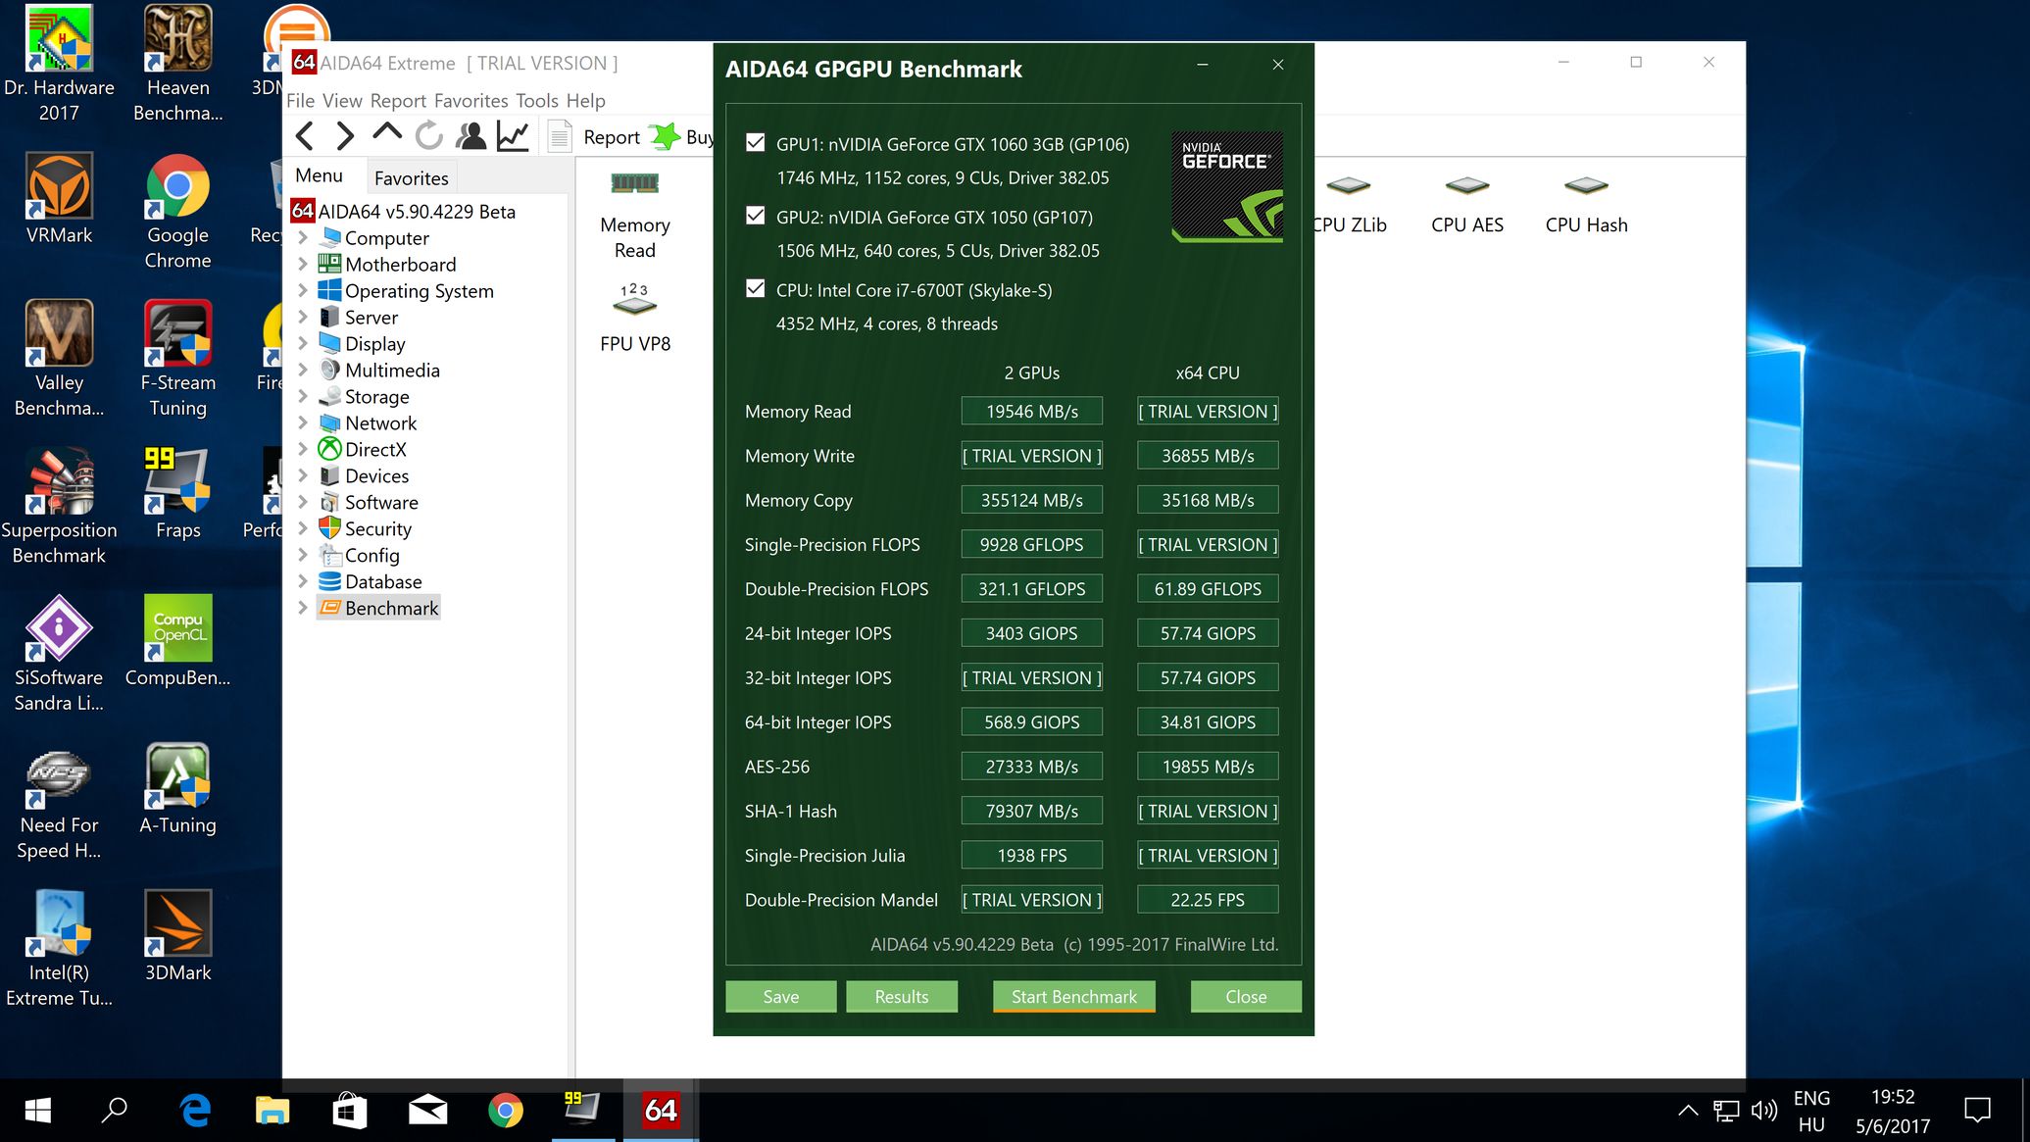Open Intel Extreme Tuning desktop icon
Image resolution: width=2030 pixels, height=1142 pixels.
[x=59, y=949]
